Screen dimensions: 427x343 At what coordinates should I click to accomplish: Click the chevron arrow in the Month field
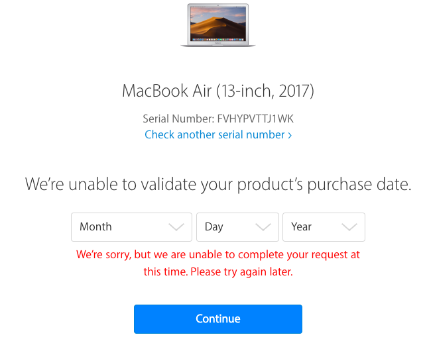[x=176, y=227]
